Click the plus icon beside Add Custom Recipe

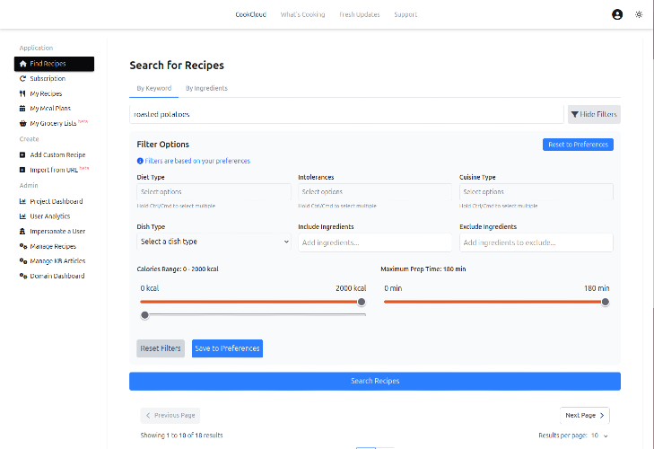(22, 155)
